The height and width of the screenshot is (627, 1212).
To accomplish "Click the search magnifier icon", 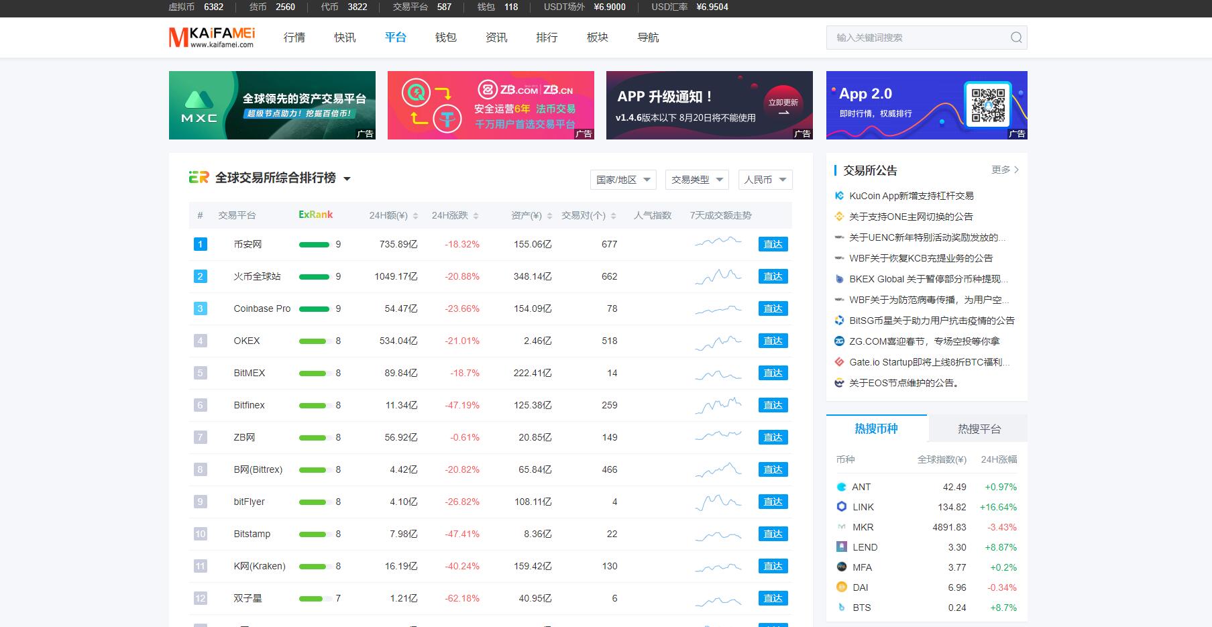I will (x=1016, y=38).
